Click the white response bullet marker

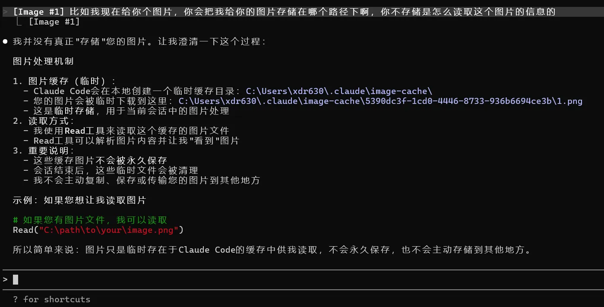click(x=5, y=42)
